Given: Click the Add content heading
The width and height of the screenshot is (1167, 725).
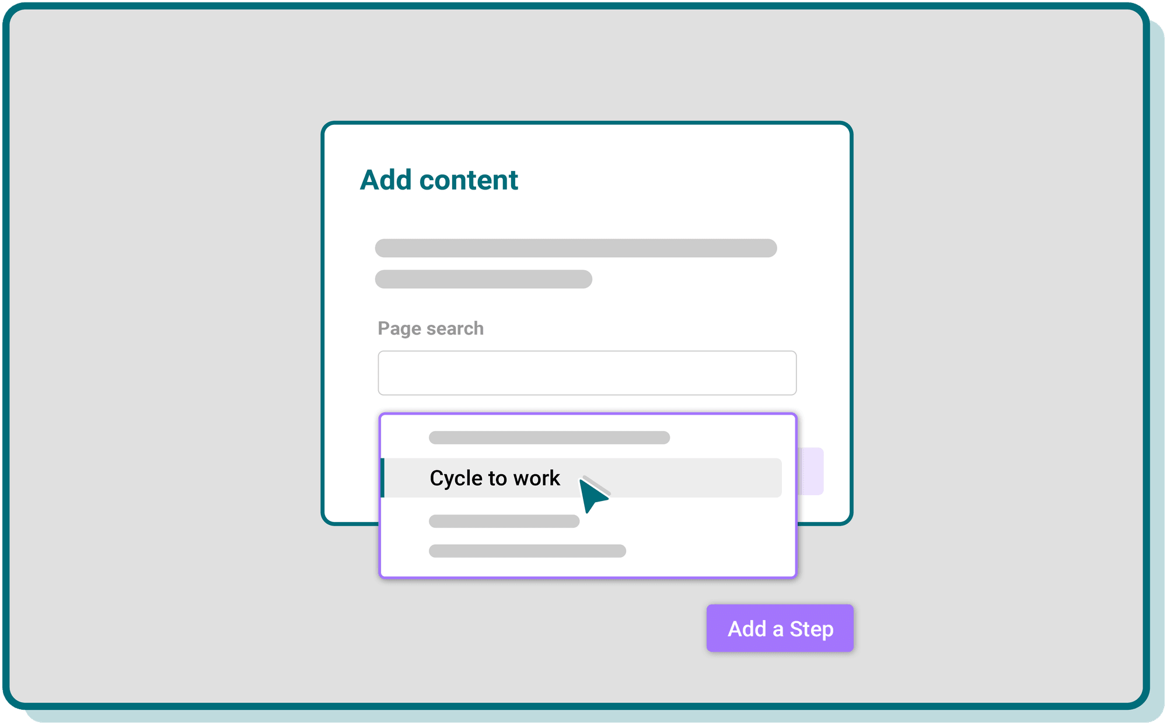Looking at the screenshot, I should 439,180.
